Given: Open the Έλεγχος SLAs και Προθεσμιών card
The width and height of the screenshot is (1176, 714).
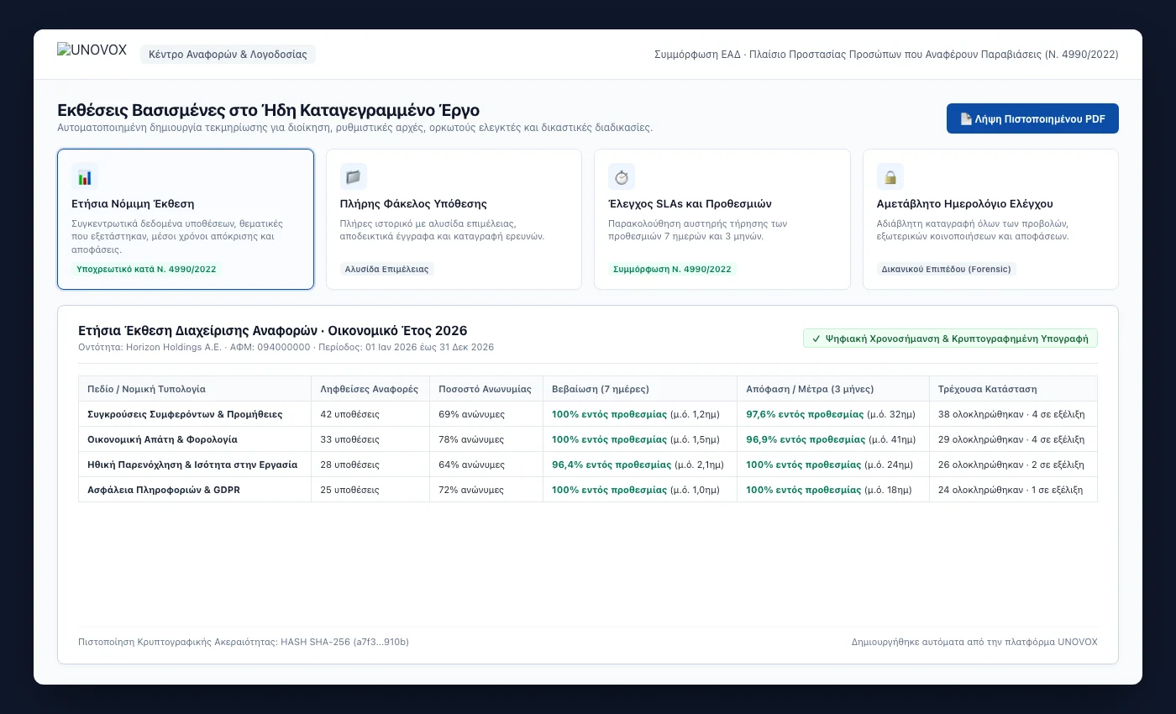Looking at the screenshot, I should [722, 219].
